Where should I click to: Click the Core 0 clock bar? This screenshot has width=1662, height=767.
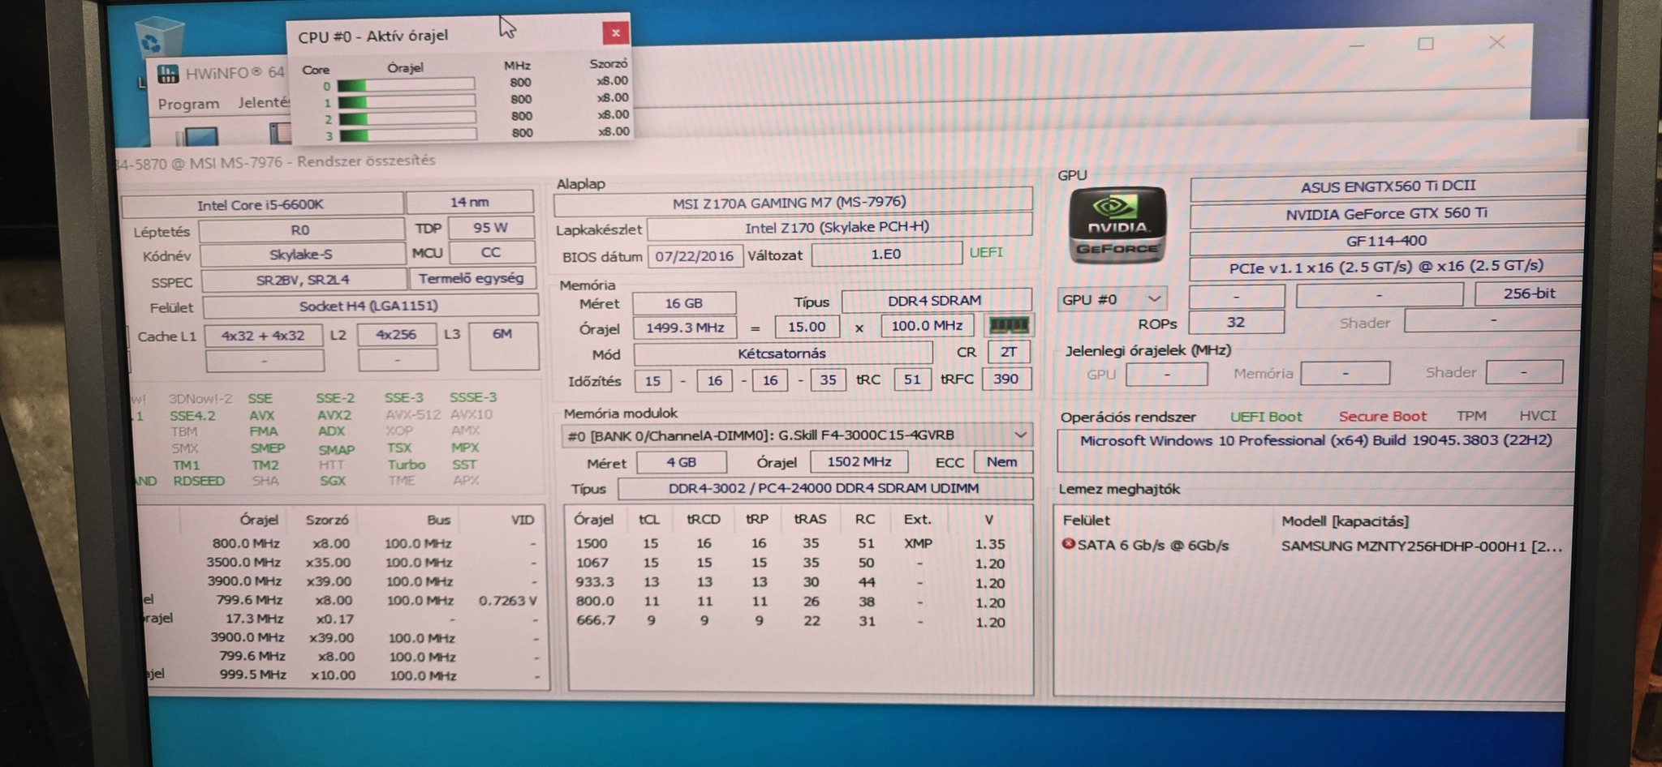[x=406, y=84]
